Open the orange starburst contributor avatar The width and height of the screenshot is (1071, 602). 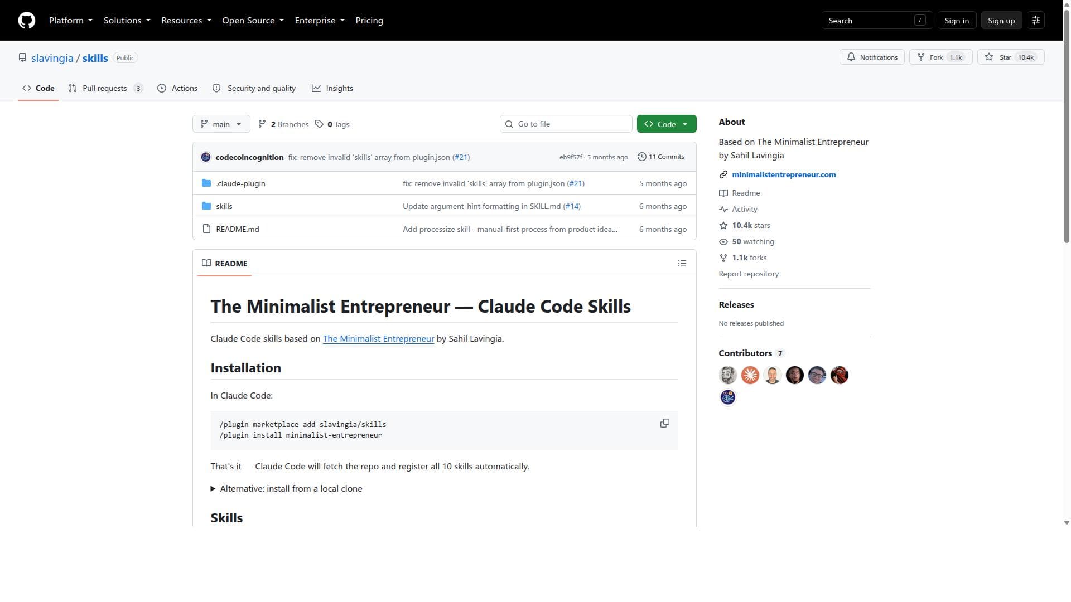click(x=750, y=376)
